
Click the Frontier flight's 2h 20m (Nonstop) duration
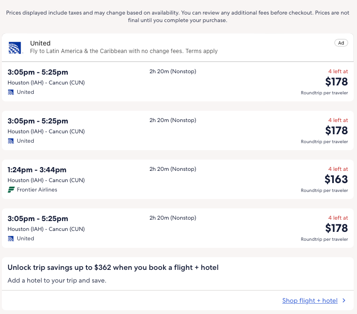pyautogui.click(x=172, y=169)
